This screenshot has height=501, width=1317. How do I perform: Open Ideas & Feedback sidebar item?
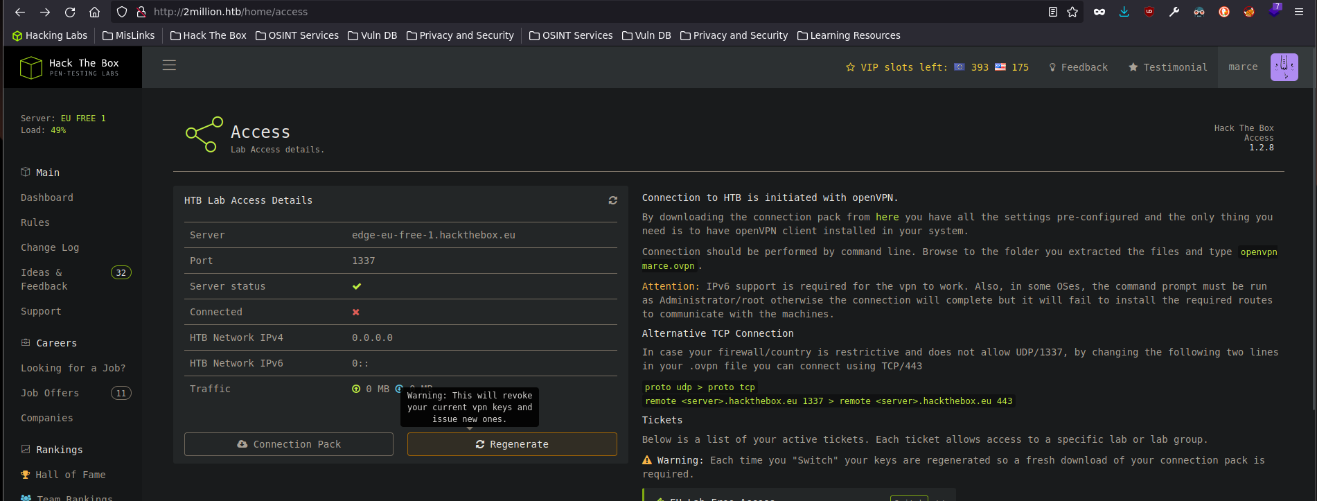click(44, 279)
